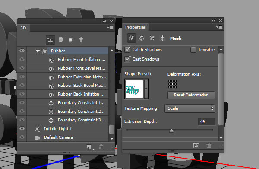Click constraint icon of Boundary Constraint 2

point(51,112)
